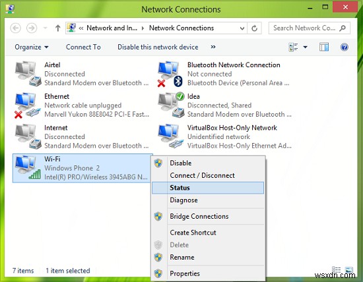Click 'Marvell Yukon 88E8042' device text
The image size is (363, 282).
pyautogui.click(x=97, y=115)
